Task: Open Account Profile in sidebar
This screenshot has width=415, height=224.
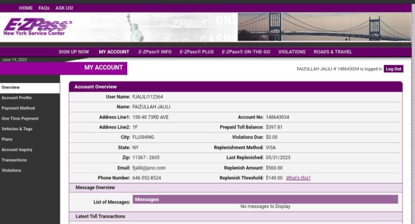Action: 17,98
